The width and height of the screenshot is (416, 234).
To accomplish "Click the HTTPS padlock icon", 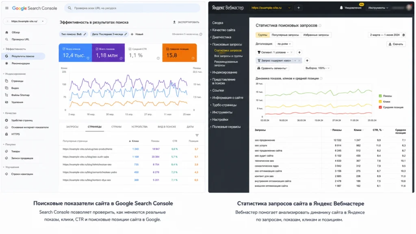I will 6,134.
